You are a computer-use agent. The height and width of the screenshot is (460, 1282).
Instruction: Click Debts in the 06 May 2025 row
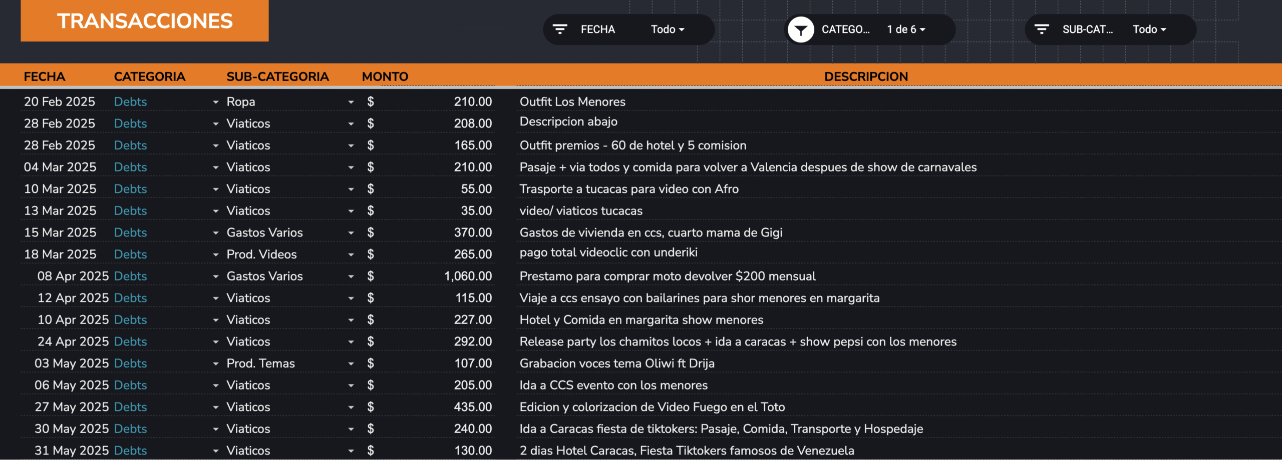tap(130, 385)
